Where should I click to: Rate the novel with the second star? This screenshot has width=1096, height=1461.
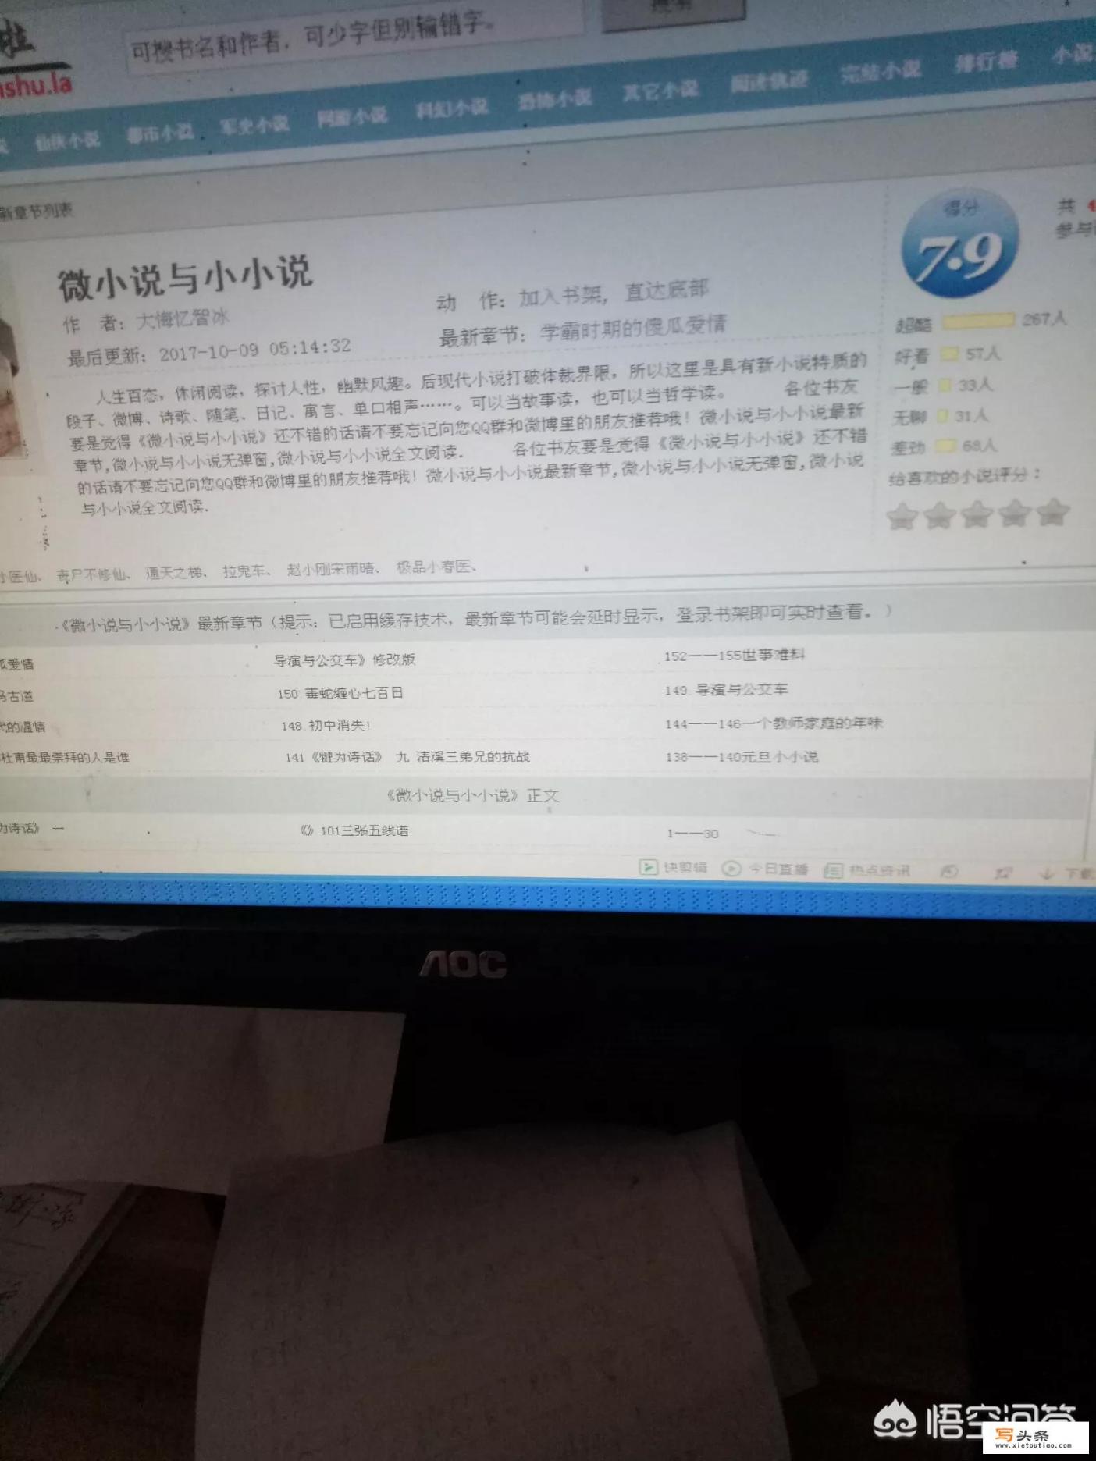939,515
